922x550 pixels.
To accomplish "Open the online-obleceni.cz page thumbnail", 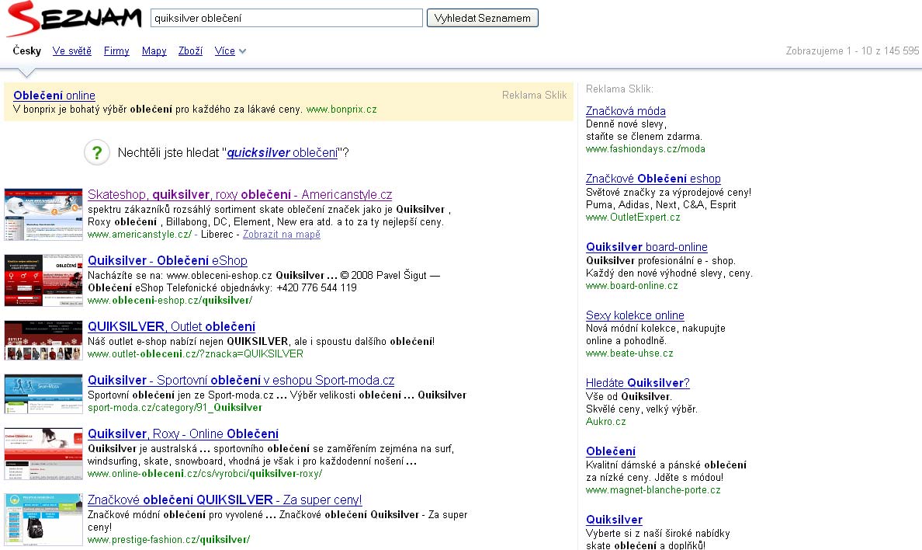I will 43,454.
